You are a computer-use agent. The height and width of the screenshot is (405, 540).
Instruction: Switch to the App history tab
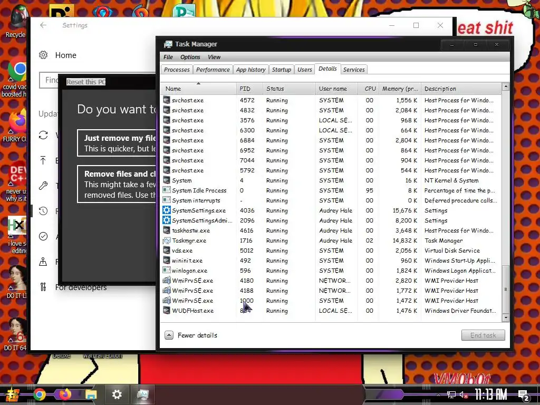(x=250, y=70)
